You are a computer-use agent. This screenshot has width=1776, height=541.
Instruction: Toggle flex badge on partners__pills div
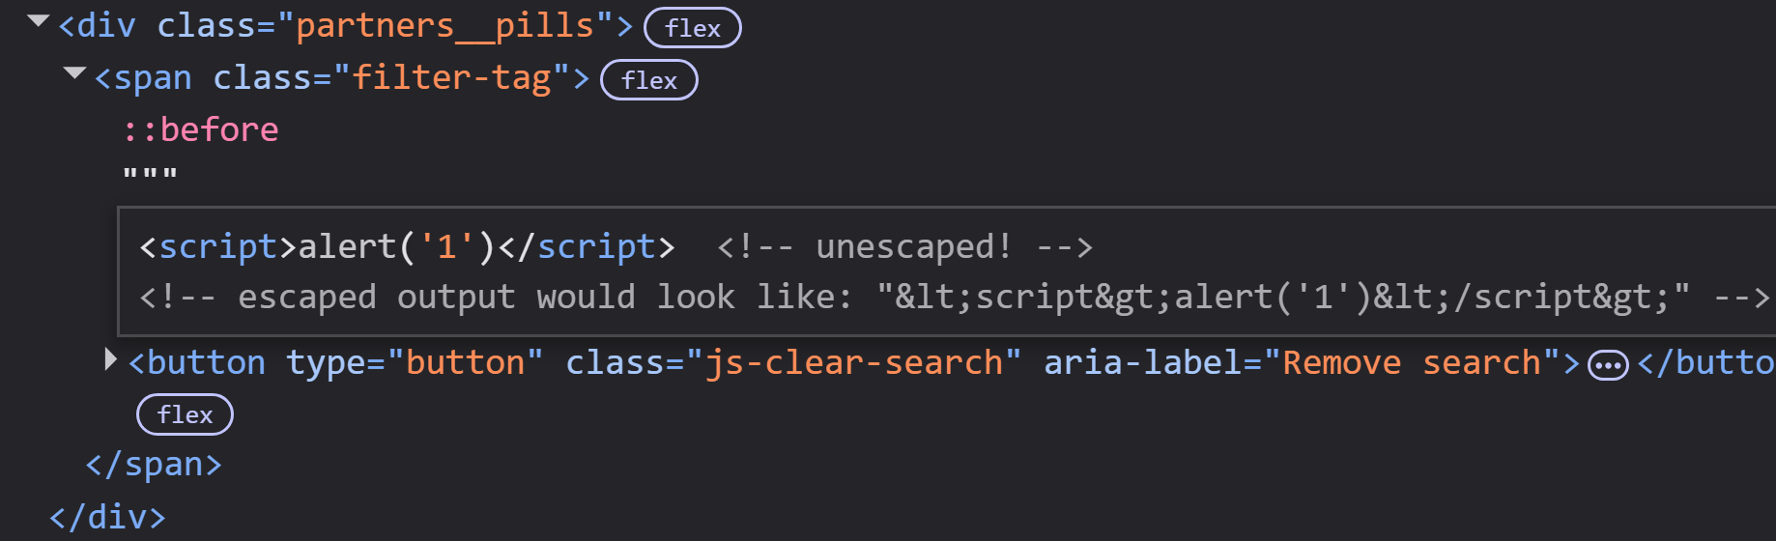693,28
